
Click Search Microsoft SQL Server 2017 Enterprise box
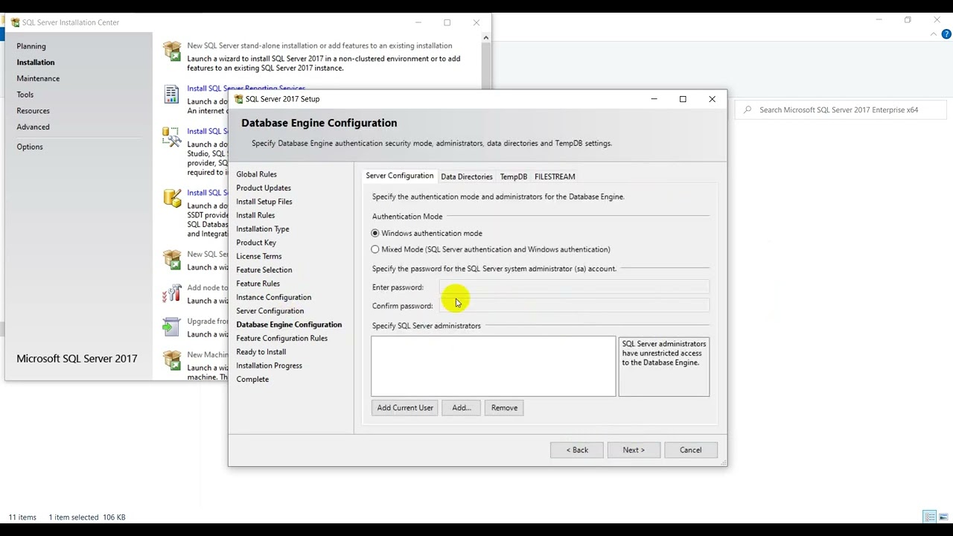(x=841, y=110)
